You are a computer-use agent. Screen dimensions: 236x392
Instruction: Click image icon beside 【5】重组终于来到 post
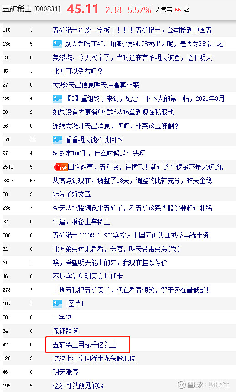[x=57, y=99]
